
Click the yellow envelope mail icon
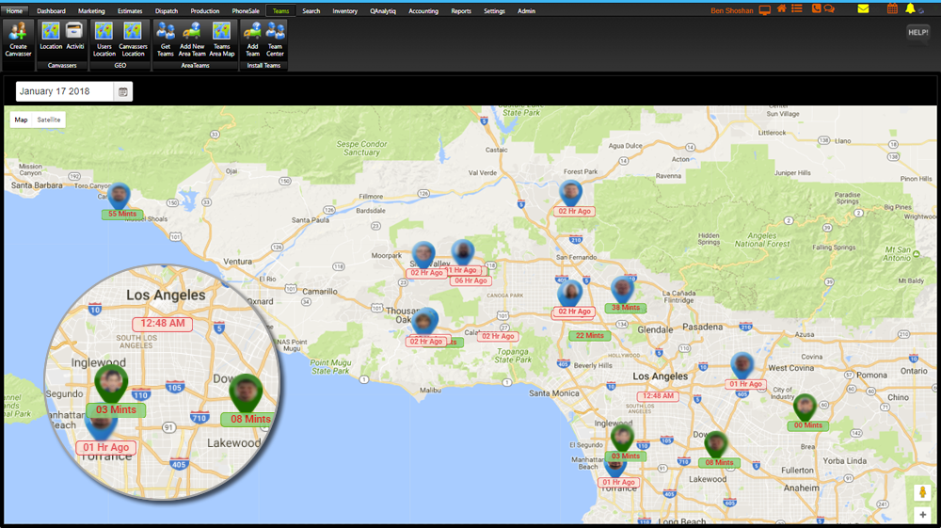(863, 9)
